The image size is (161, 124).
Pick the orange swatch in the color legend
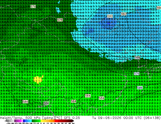pyautogui.click(x=50, y=121)
